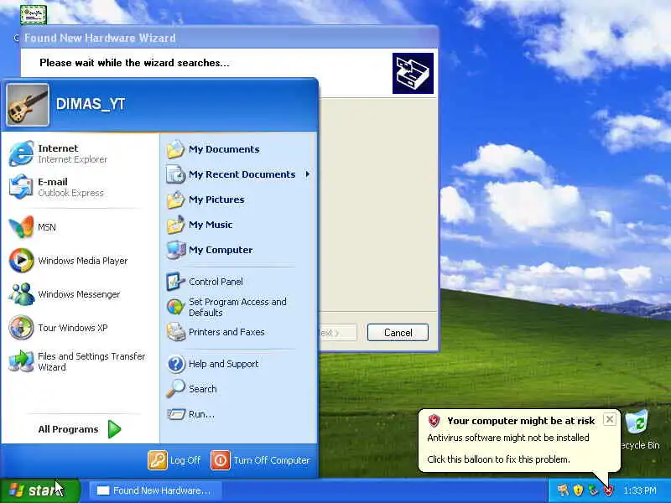Click the Outlook Express subtitle text
This screenshot has width=671, height=503.
click(x=70, y=193)
